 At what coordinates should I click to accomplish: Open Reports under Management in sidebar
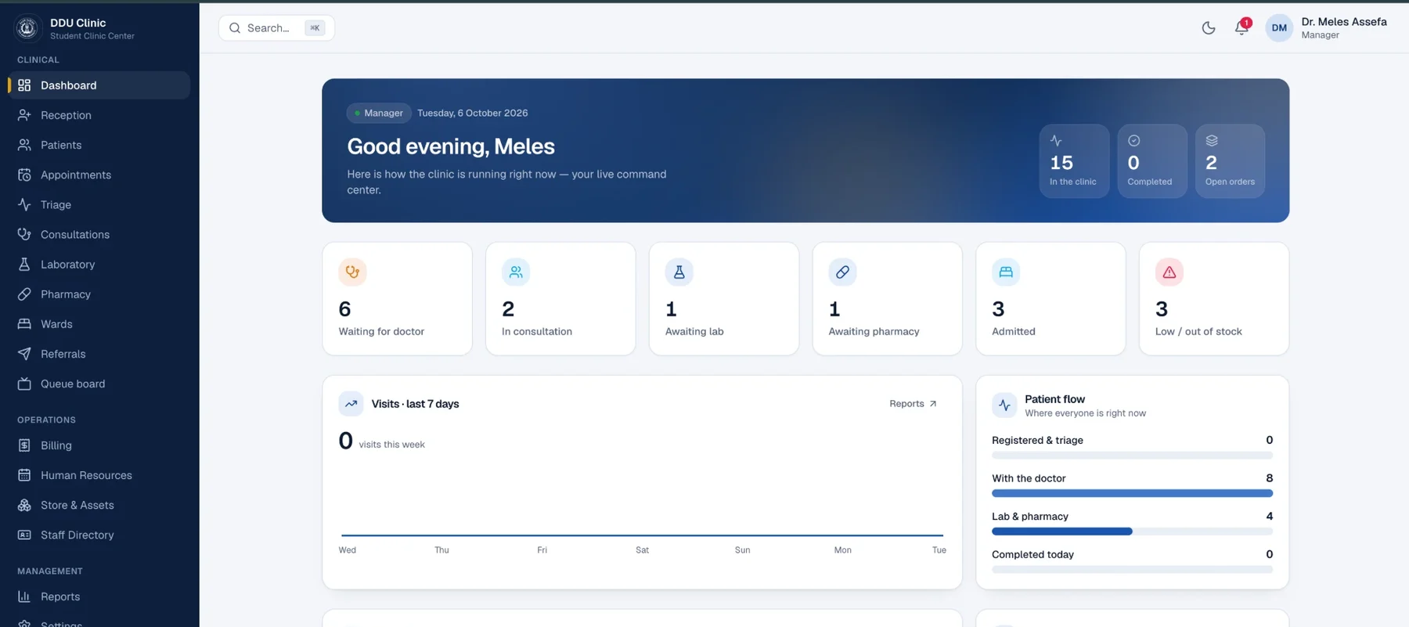[99, 596]
